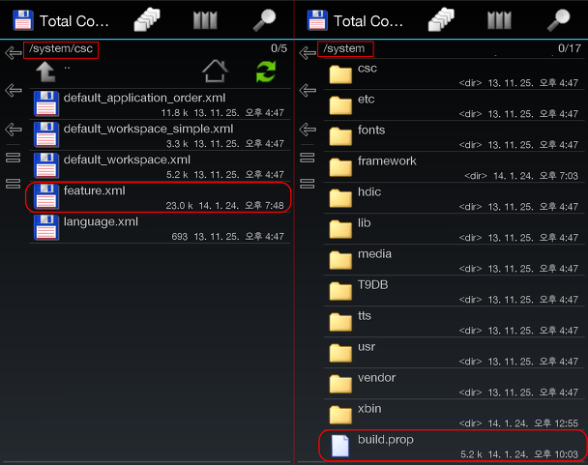Image resolution: width=588 pixels, height=465 pixels.
Task: Select icon of default_workspace.xml file
Action: click(x=46, y=165)
